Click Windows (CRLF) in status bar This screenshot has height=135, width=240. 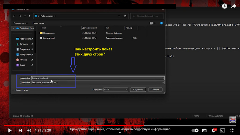tap(216, 116)
